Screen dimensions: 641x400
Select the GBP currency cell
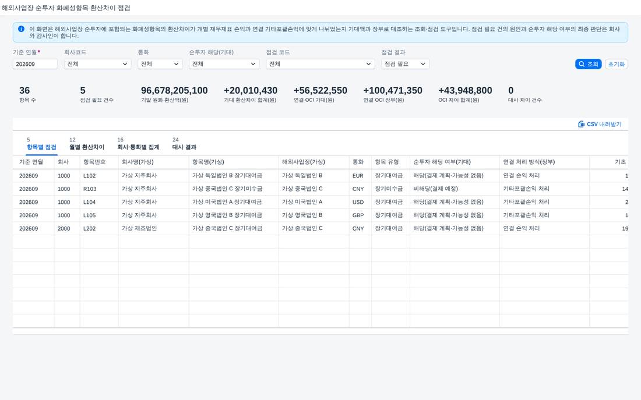click(360, 215)
